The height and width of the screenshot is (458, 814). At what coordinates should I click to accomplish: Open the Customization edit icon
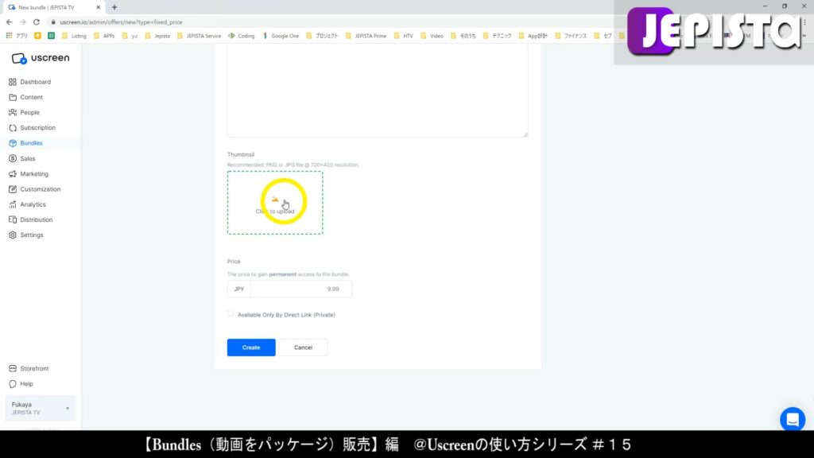(13, 189)
